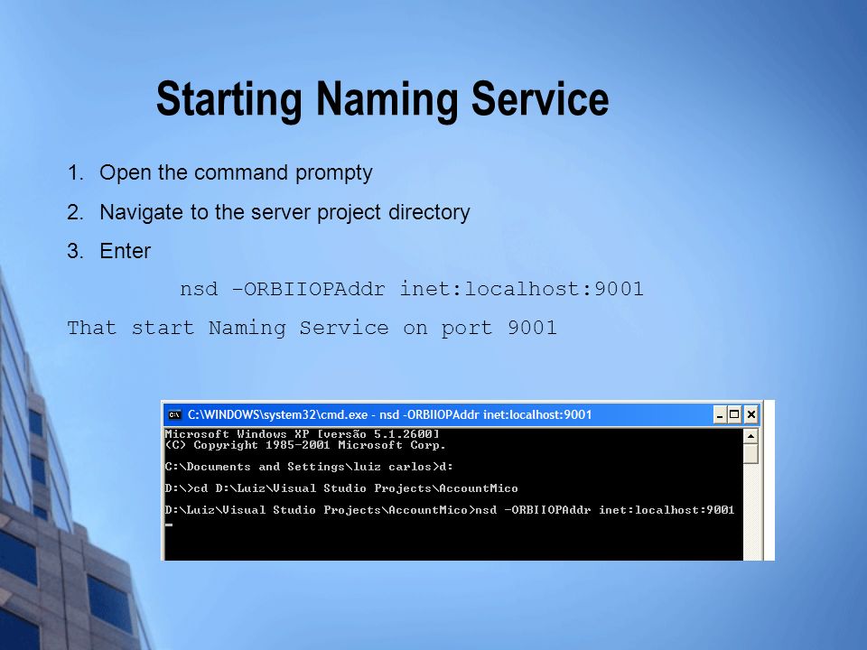The image size is (867, 650).
Task: Click the "Microsoft Windows XP" version line
Action: pos(303,434)
